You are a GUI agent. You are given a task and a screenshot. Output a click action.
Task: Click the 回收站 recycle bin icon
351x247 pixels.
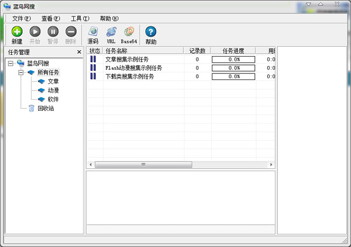click(32, 108)
